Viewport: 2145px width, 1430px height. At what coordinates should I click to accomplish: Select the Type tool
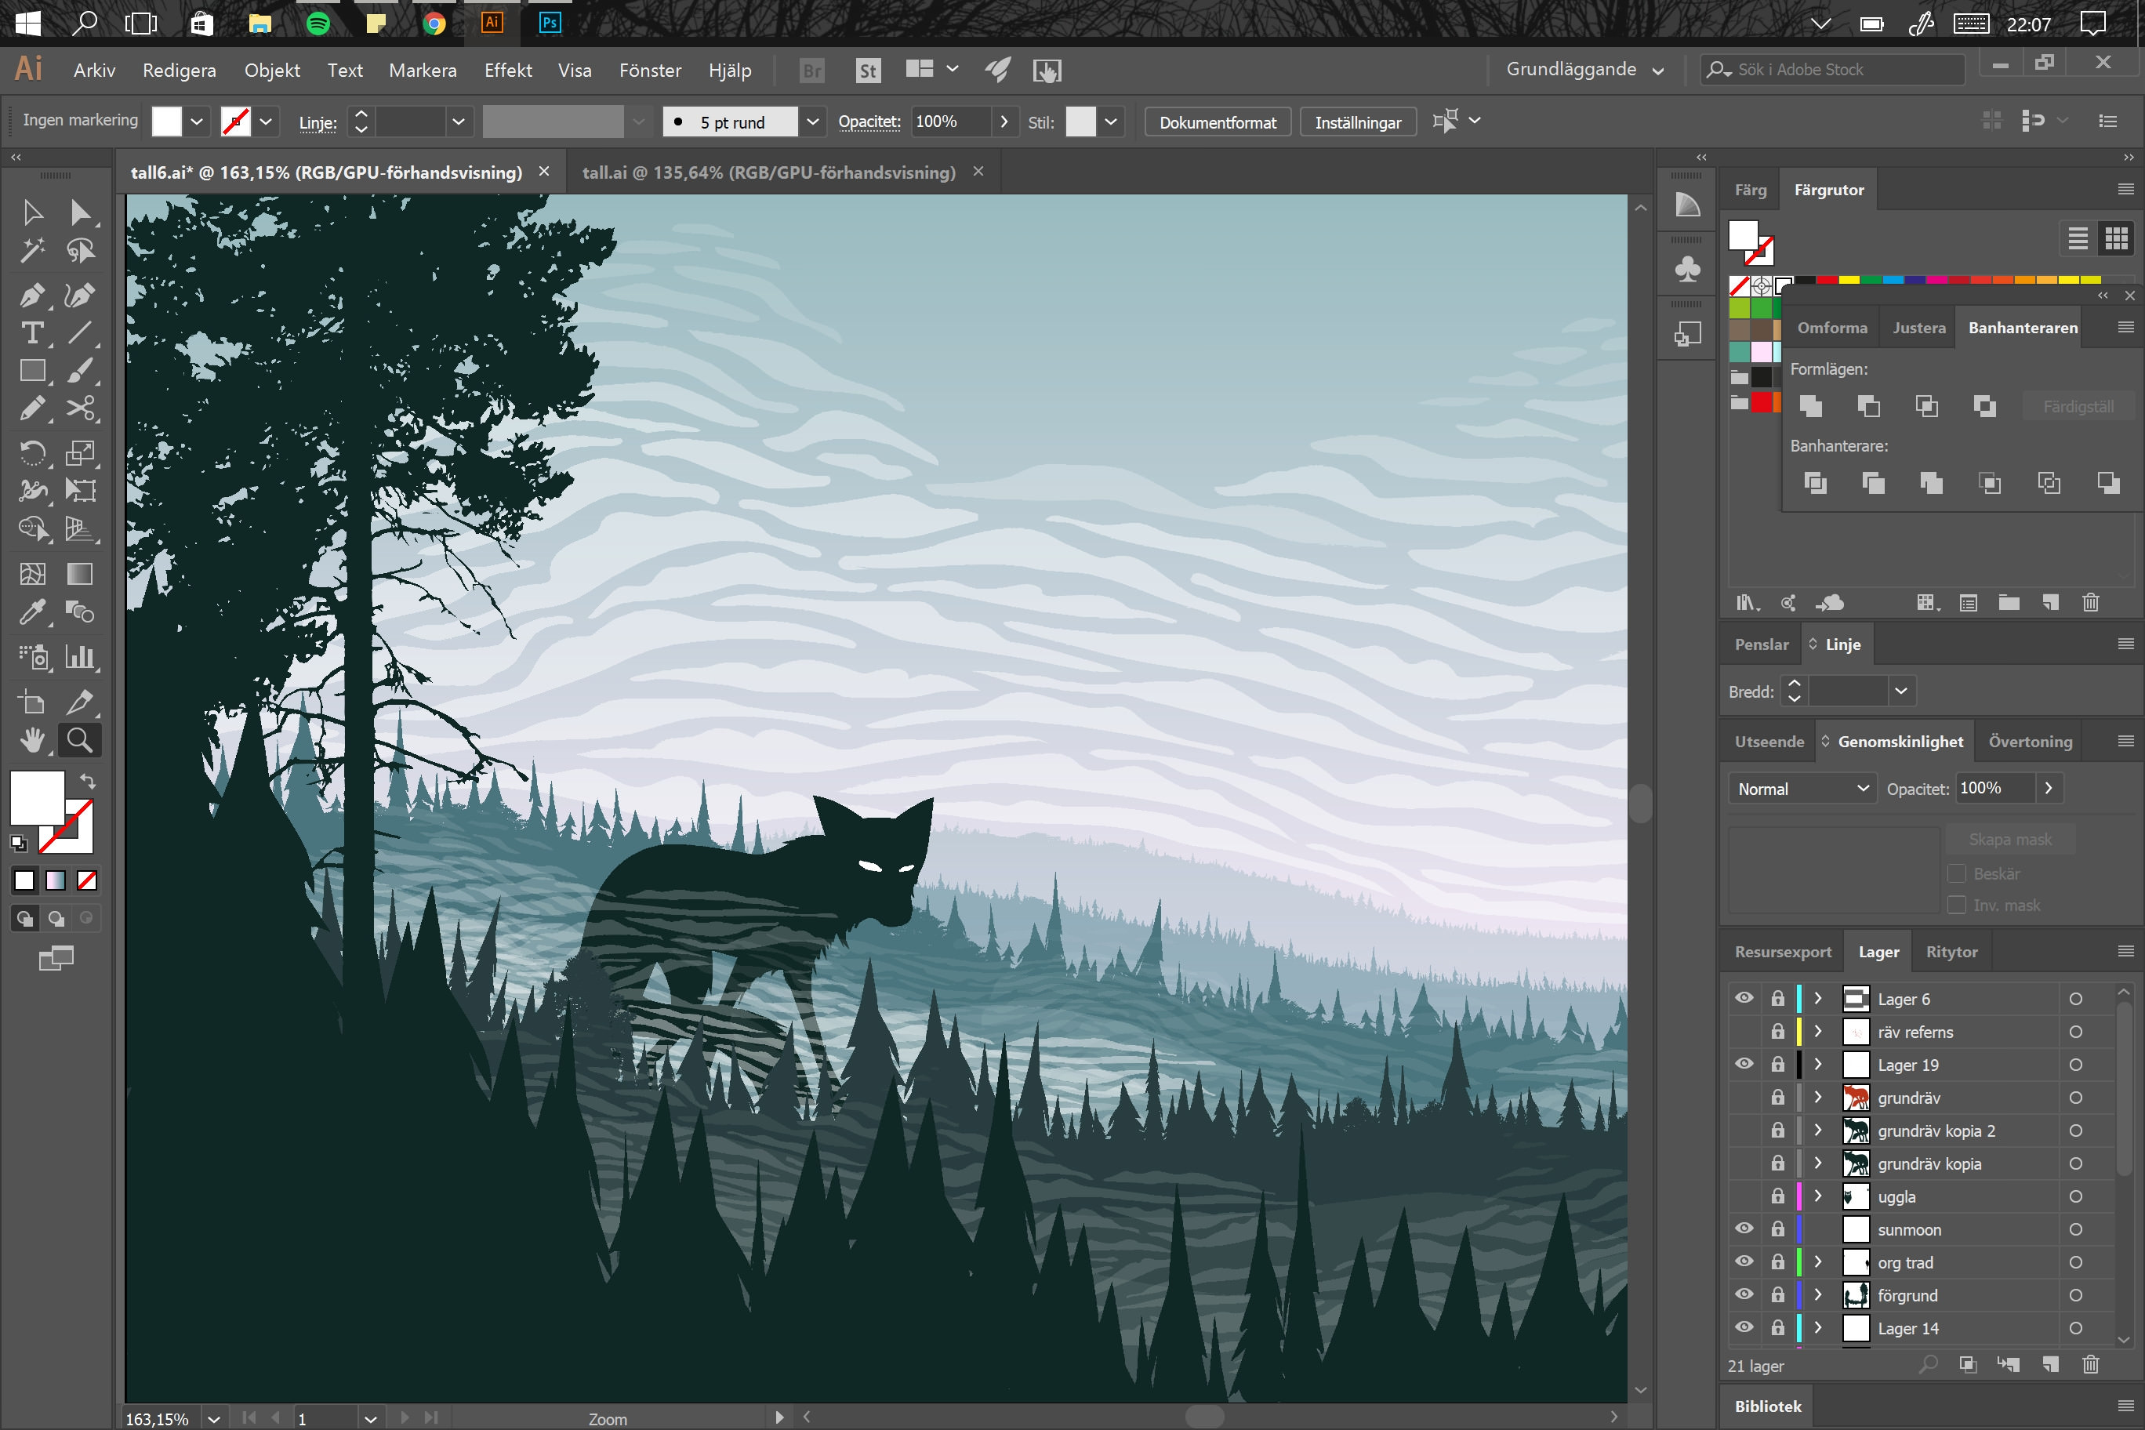(x=34, y=334)
